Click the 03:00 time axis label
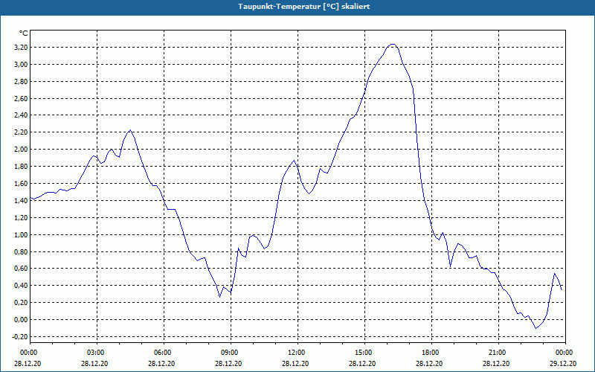The width and height of the screenshot is (595, 372). [x=97, y=353]
